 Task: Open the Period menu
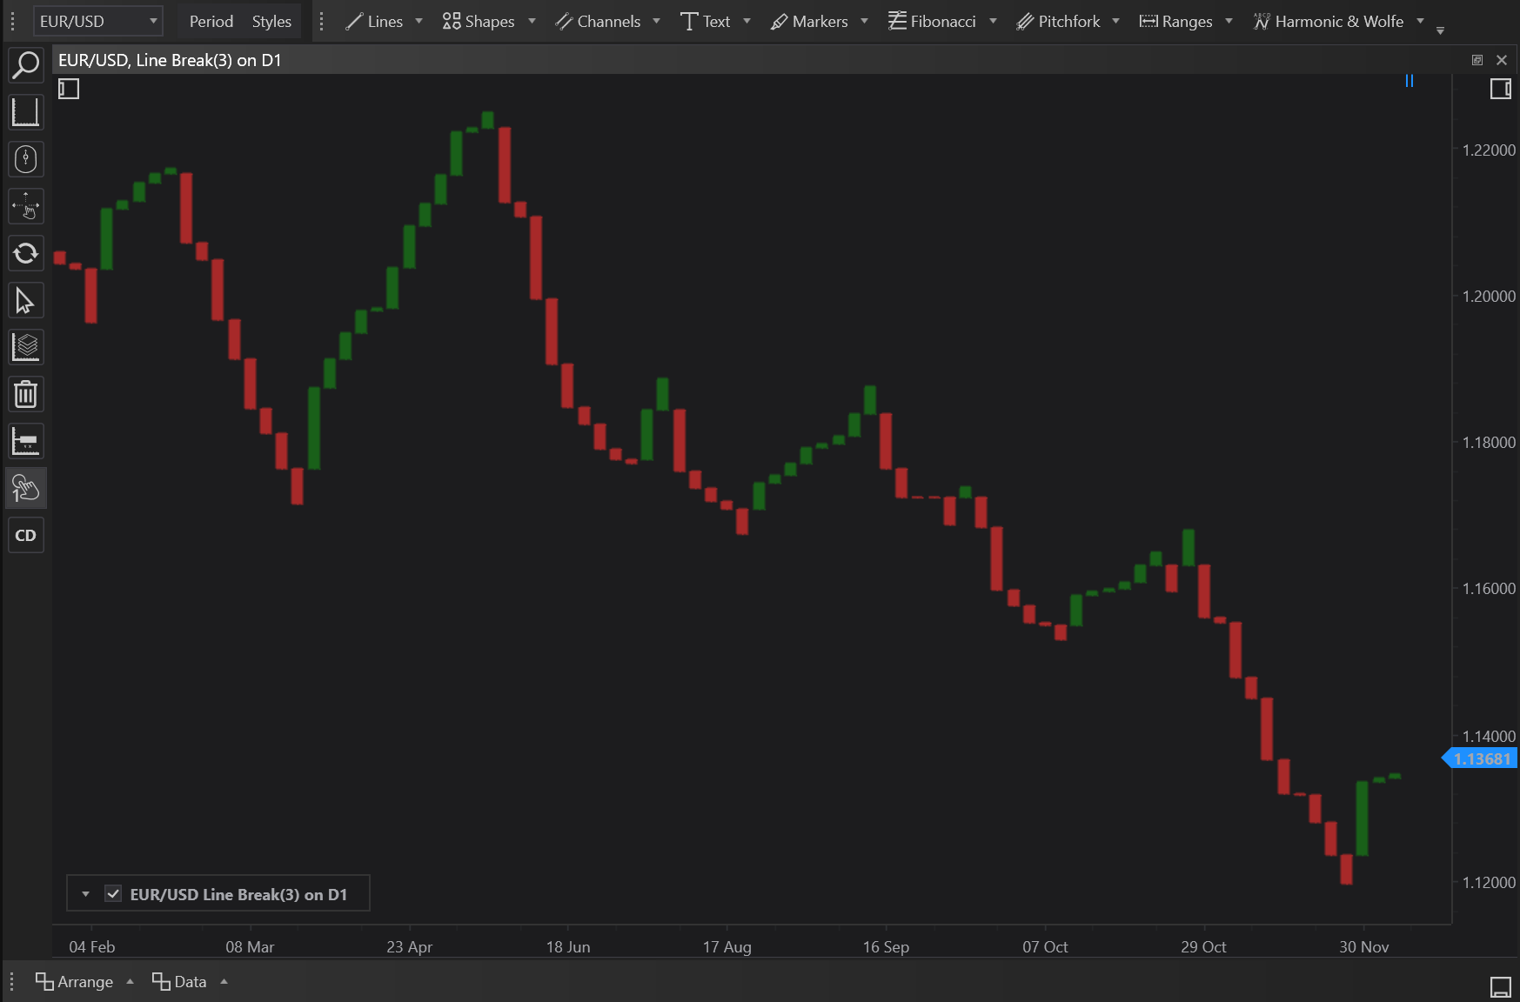211,21
